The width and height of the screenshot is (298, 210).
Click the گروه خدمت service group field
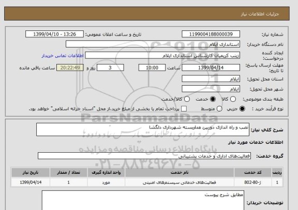click(x=144, y=156)
